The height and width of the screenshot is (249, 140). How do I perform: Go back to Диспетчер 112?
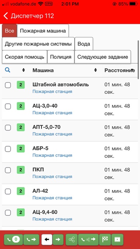coord(29,16)
